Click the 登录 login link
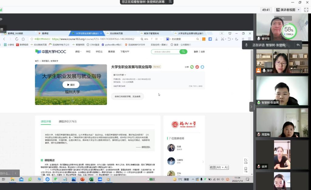Screen dimensions: 311x190 [196, 52]
